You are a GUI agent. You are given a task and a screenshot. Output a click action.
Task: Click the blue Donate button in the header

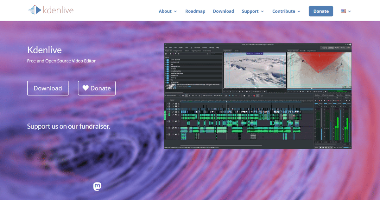point(321,11)
